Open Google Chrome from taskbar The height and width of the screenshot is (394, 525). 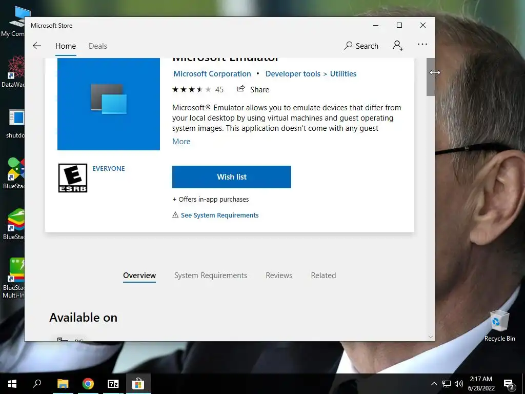88,384
